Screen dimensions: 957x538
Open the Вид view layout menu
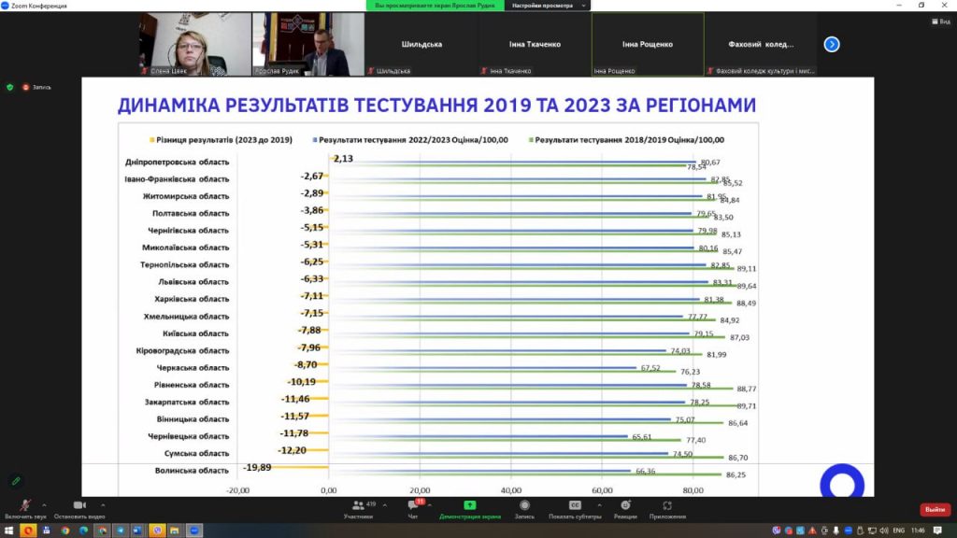click(940, 21)
